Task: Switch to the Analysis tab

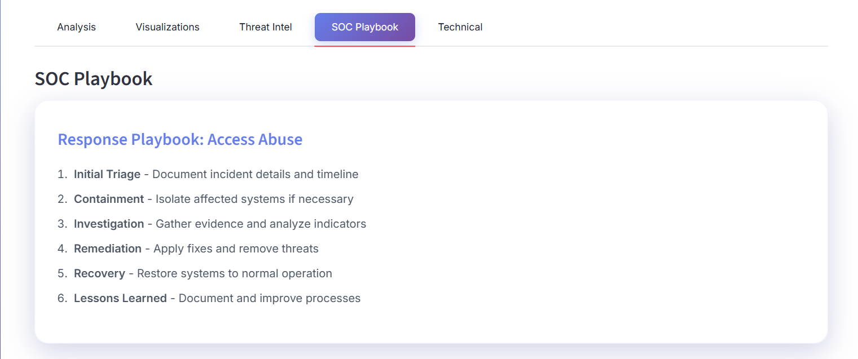Action: [76, 26]
